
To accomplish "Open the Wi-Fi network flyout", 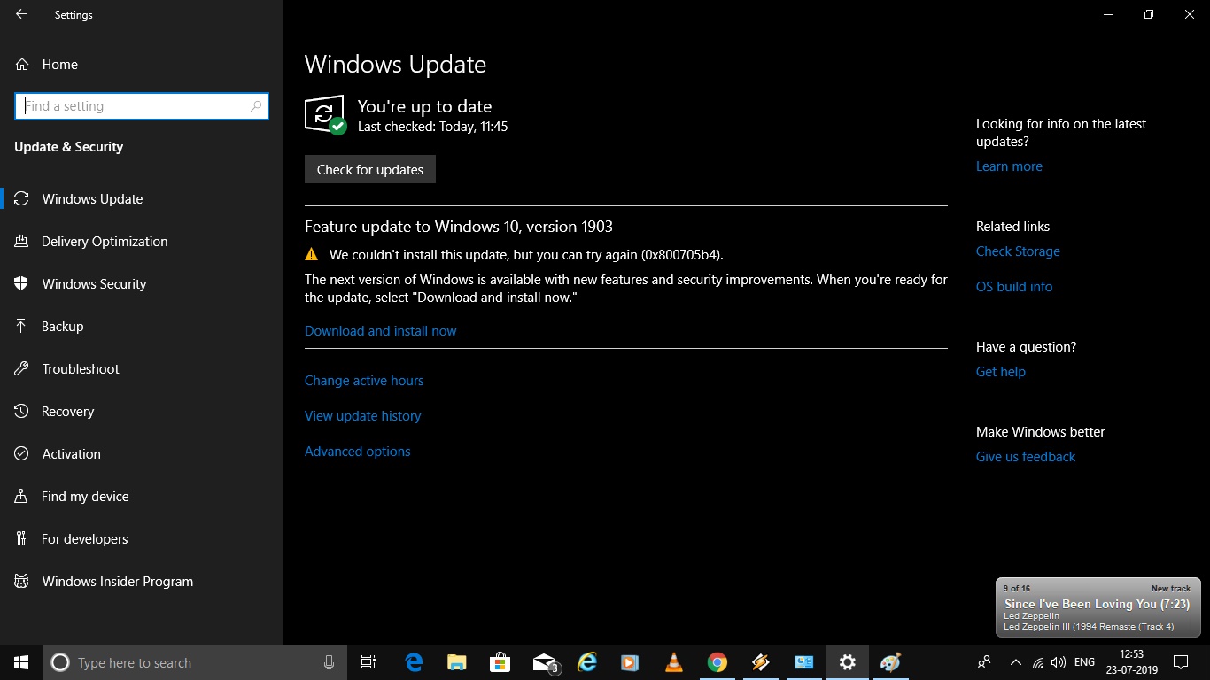I will [x=1038, y=662].
